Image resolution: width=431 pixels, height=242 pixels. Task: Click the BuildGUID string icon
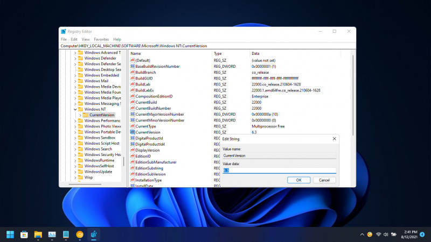click(133, 78)
